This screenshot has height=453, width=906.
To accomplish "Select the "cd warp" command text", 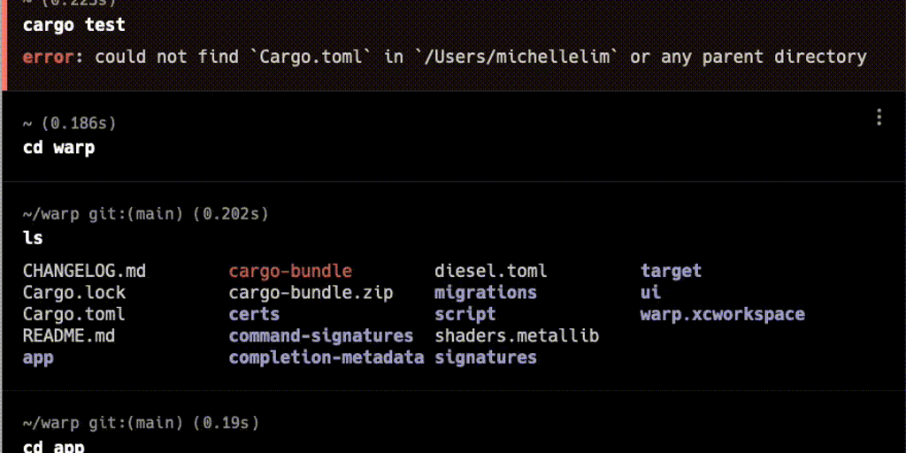I will 58,147.
